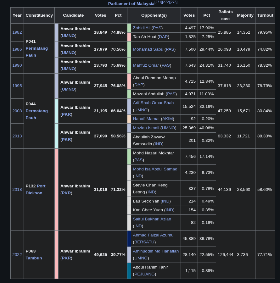
Task: Open the IND link beside Lau Seck Yan
Action: click(165, 201)
